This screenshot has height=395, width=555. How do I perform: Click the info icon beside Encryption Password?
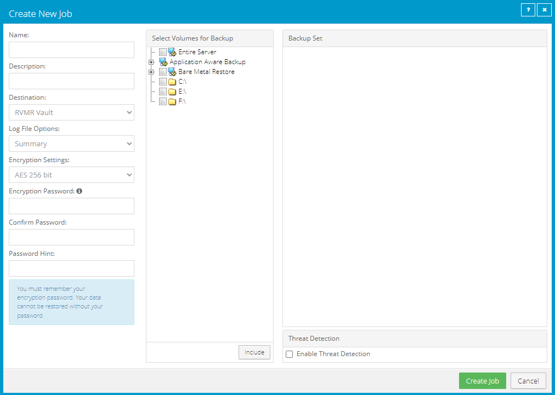80,191
